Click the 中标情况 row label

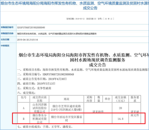pos(5,46)
